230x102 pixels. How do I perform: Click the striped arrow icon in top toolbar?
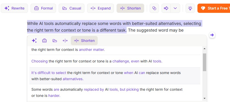tap(166, 8)
